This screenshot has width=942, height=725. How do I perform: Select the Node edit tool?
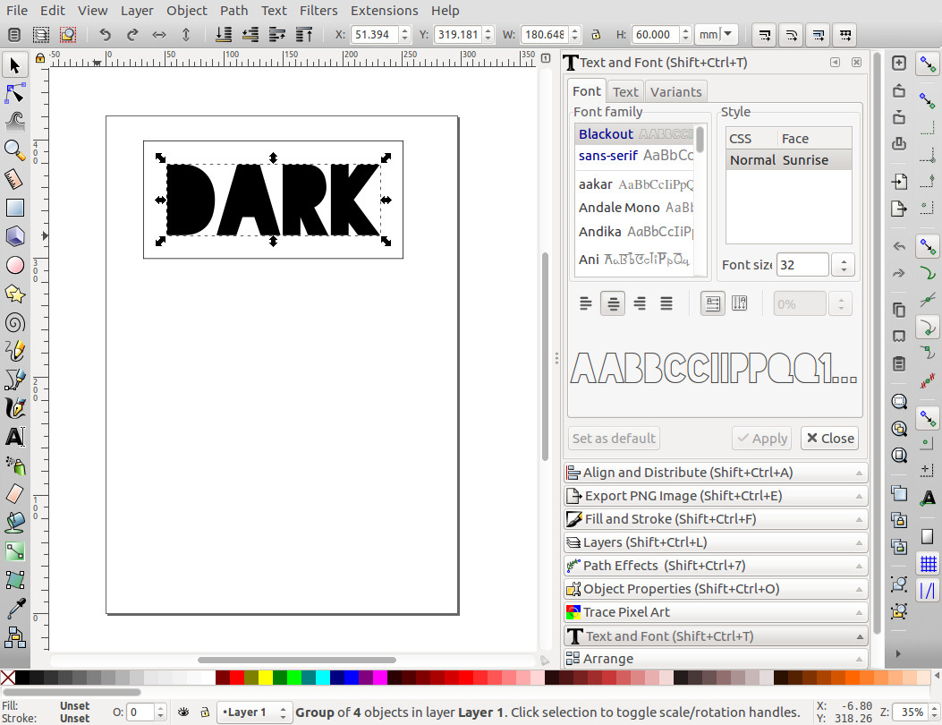click(15, 94)
